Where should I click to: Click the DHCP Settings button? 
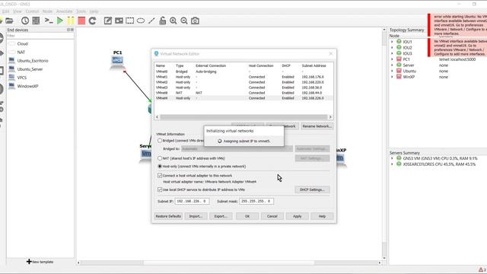coord(312,190)
